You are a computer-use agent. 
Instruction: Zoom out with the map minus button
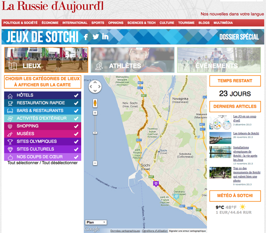(95, 163)
